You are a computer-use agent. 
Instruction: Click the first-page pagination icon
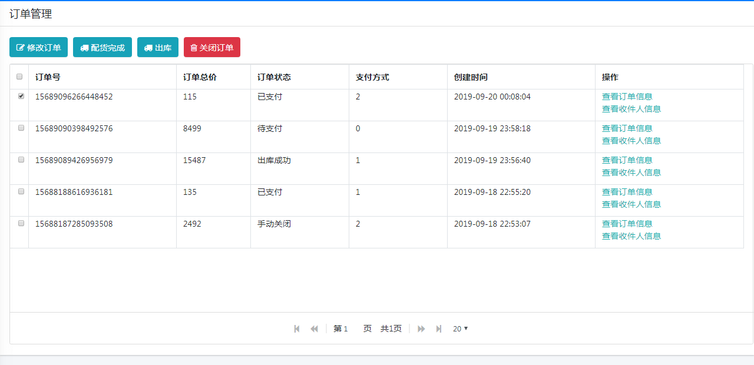click(296, 328)
